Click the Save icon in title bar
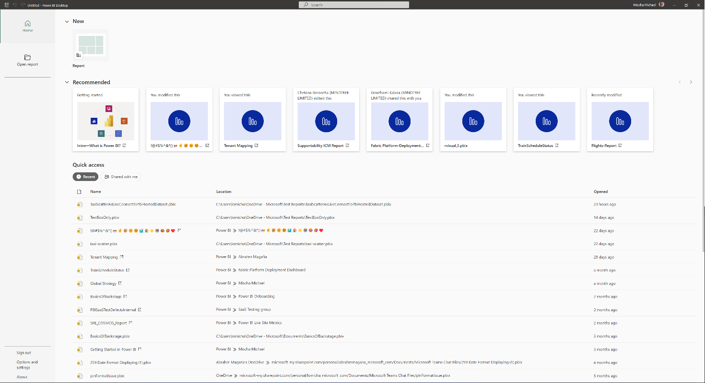Image resolution: width=705 pixels, height=383 pixels. tap(7, 5)
